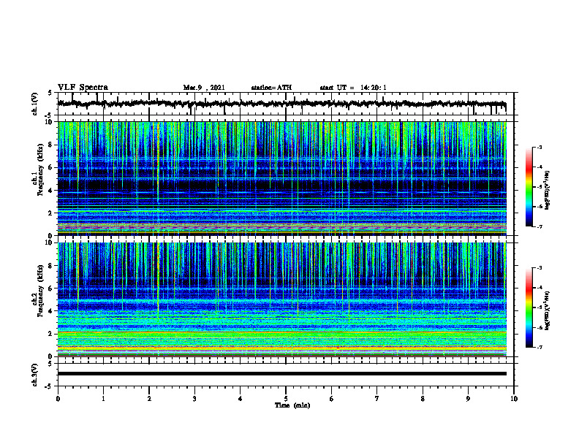579x447 pixels.
Task: Click the ch.1 spectrogram color scale bar
Action: (529, 187)
